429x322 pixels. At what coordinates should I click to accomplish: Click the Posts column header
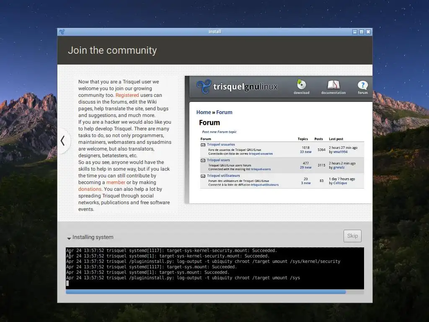318,139
